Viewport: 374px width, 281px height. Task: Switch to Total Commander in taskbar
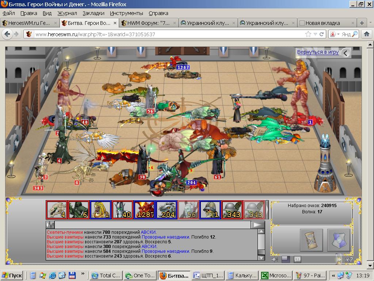(107, 276)
